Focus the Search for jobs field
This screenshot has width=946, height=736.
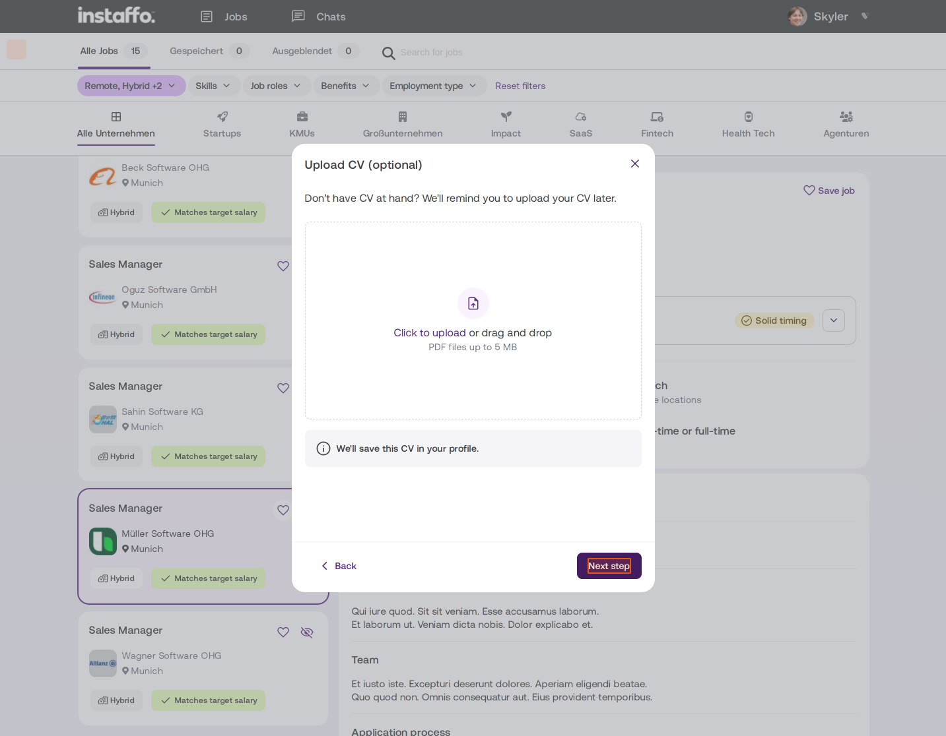[x=431, y=52]
